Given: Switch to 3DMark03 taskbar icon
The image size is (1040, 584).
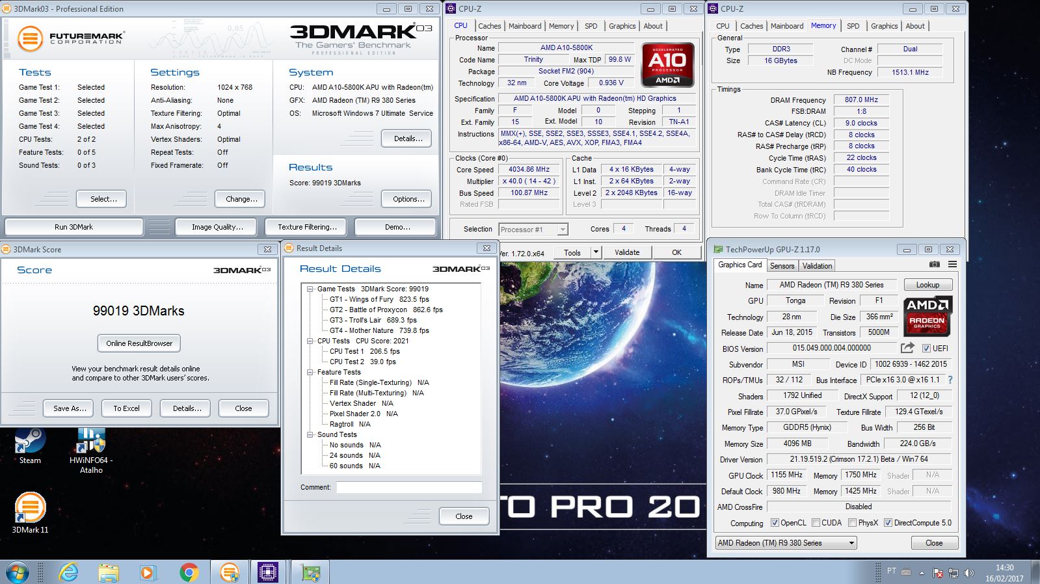Looking at the screenshot, I should [229, 572].
